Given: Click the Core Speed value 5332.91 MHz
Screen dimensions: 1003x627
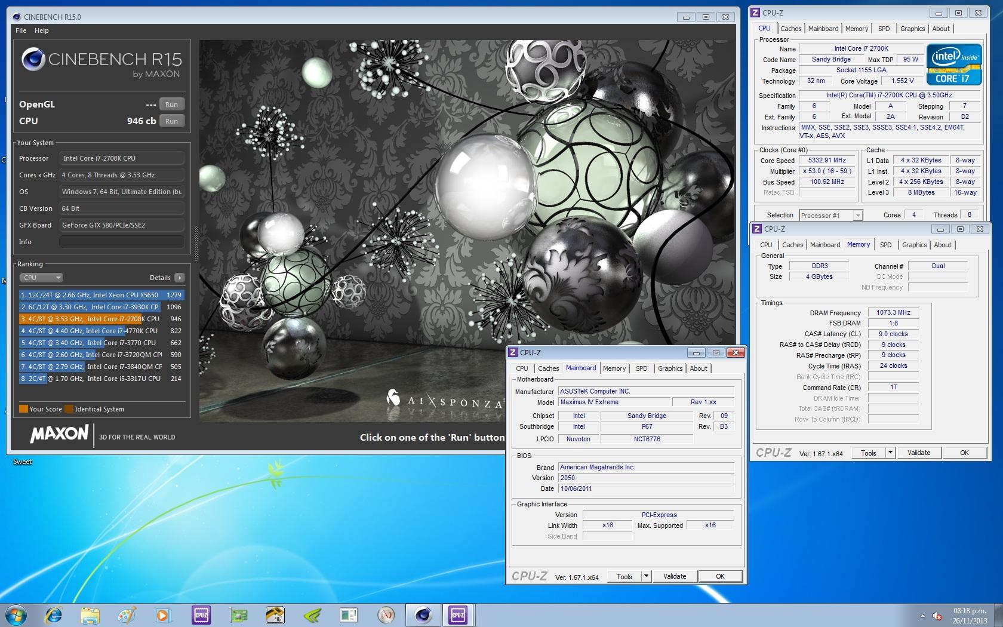Looking at the screenshot, I should [827, 160].
